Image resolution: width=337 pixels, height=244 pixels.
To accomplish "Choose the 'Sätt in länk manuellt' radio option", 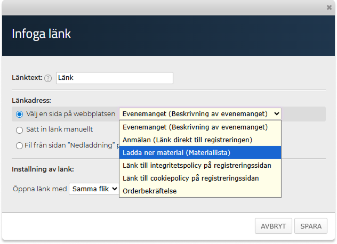I will [20, 129].
